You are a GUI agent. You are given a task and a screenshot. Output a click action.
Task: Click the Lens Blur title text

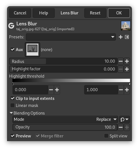pos(27,24)
